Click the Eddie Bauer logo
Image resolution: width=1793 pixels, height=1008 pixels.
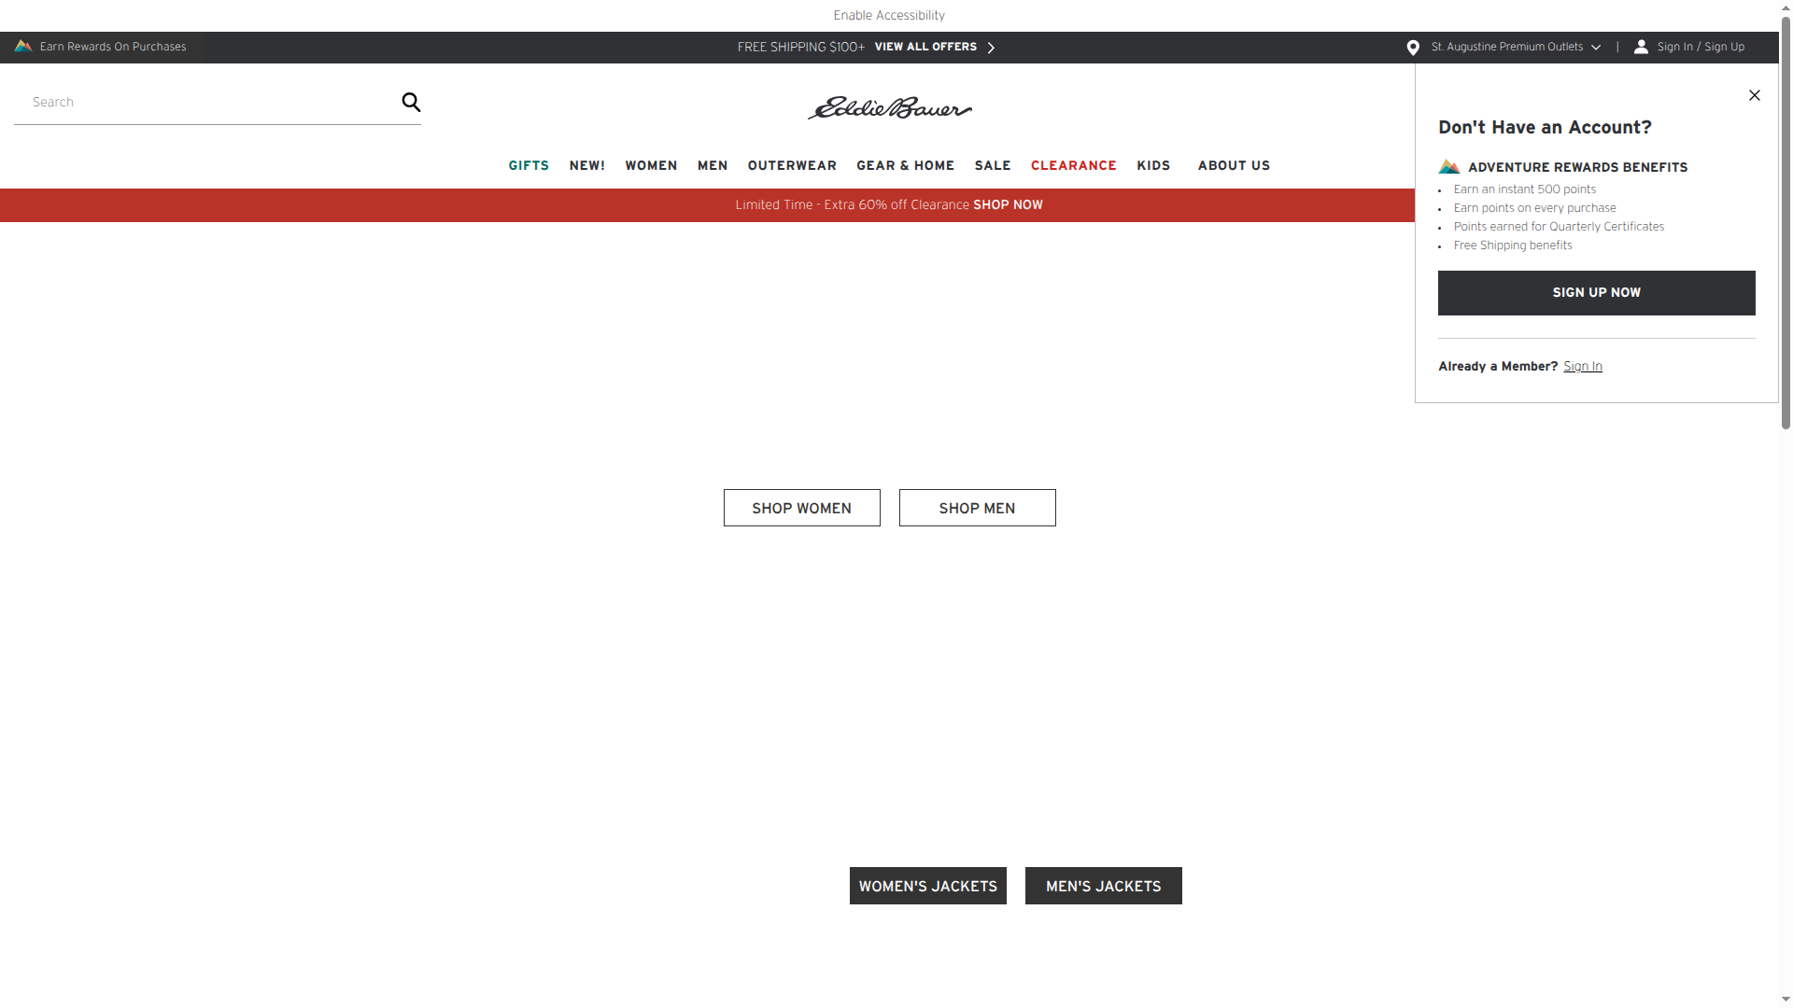click(889, 106)
